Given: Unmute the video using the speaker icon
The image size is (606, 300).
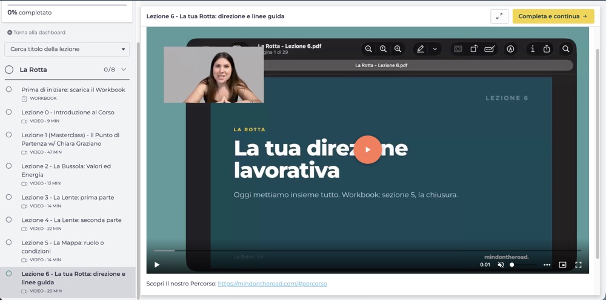Looking at the screenshot, I should tap(501, 264).
